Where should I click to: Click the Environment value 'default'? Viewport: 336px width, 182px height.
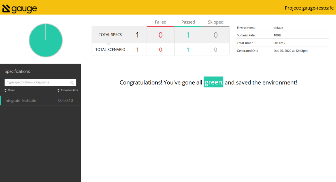pyautogui.click(x=278, y=28)
